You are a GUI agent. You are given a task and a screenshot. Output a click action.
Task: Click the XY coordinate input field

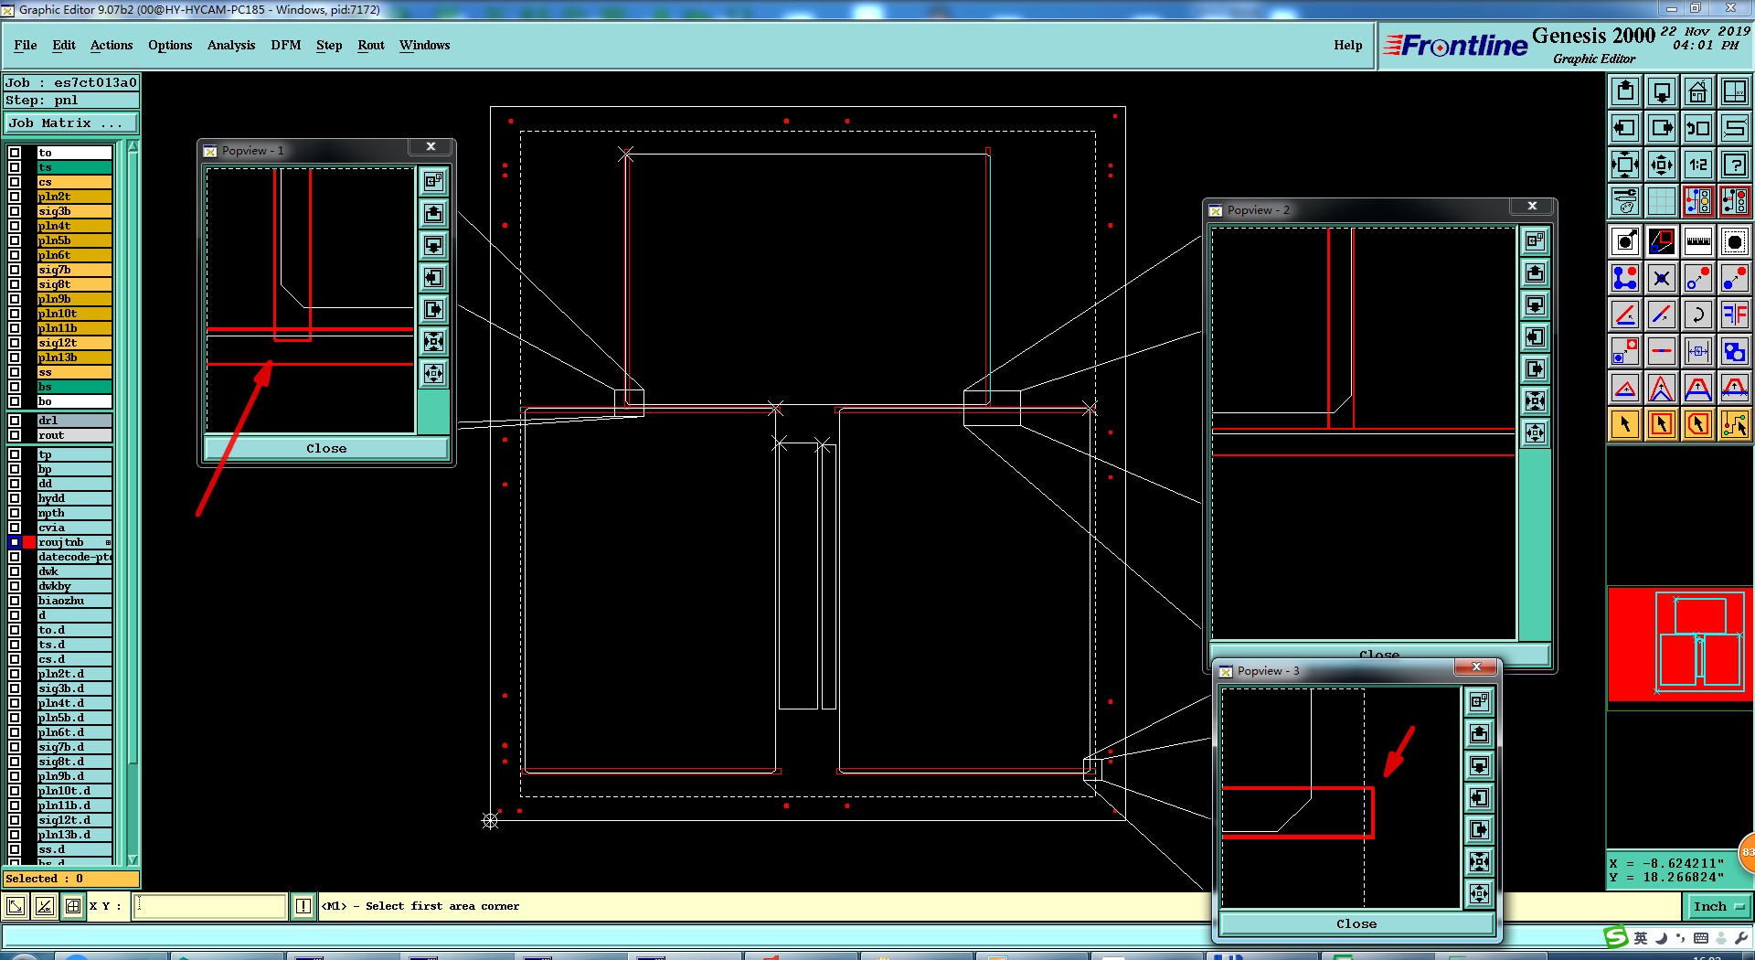click(x=210, y=906)
